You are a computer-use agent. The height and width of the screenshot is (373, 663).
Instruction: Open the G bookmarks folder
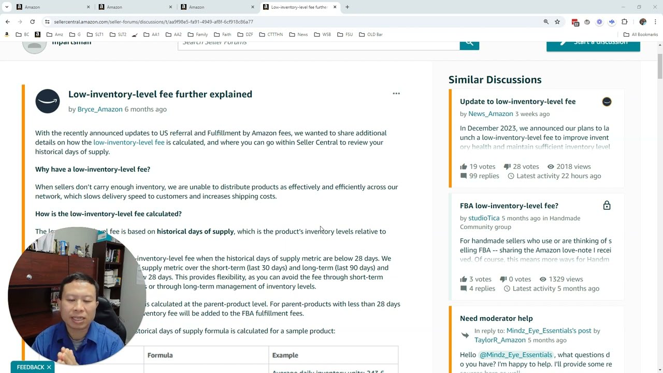click(75, 34)
